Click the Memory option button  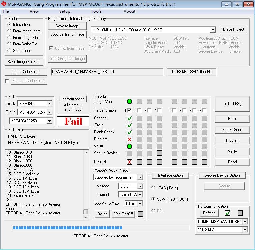click(x=73, y=99)
